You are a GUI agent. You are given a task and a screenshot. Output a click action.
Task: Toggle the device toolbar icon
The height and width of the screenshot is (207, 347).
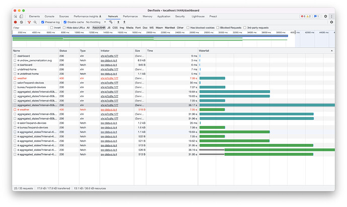click(22, 16)
